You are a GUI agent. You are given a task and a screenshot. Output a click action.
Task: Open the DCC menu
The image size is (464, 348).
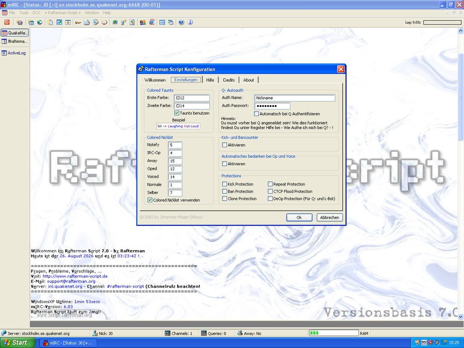[36, 13]
